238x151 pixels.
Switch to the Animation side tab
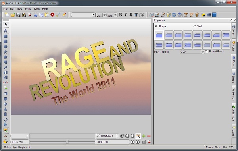[234, 113]
